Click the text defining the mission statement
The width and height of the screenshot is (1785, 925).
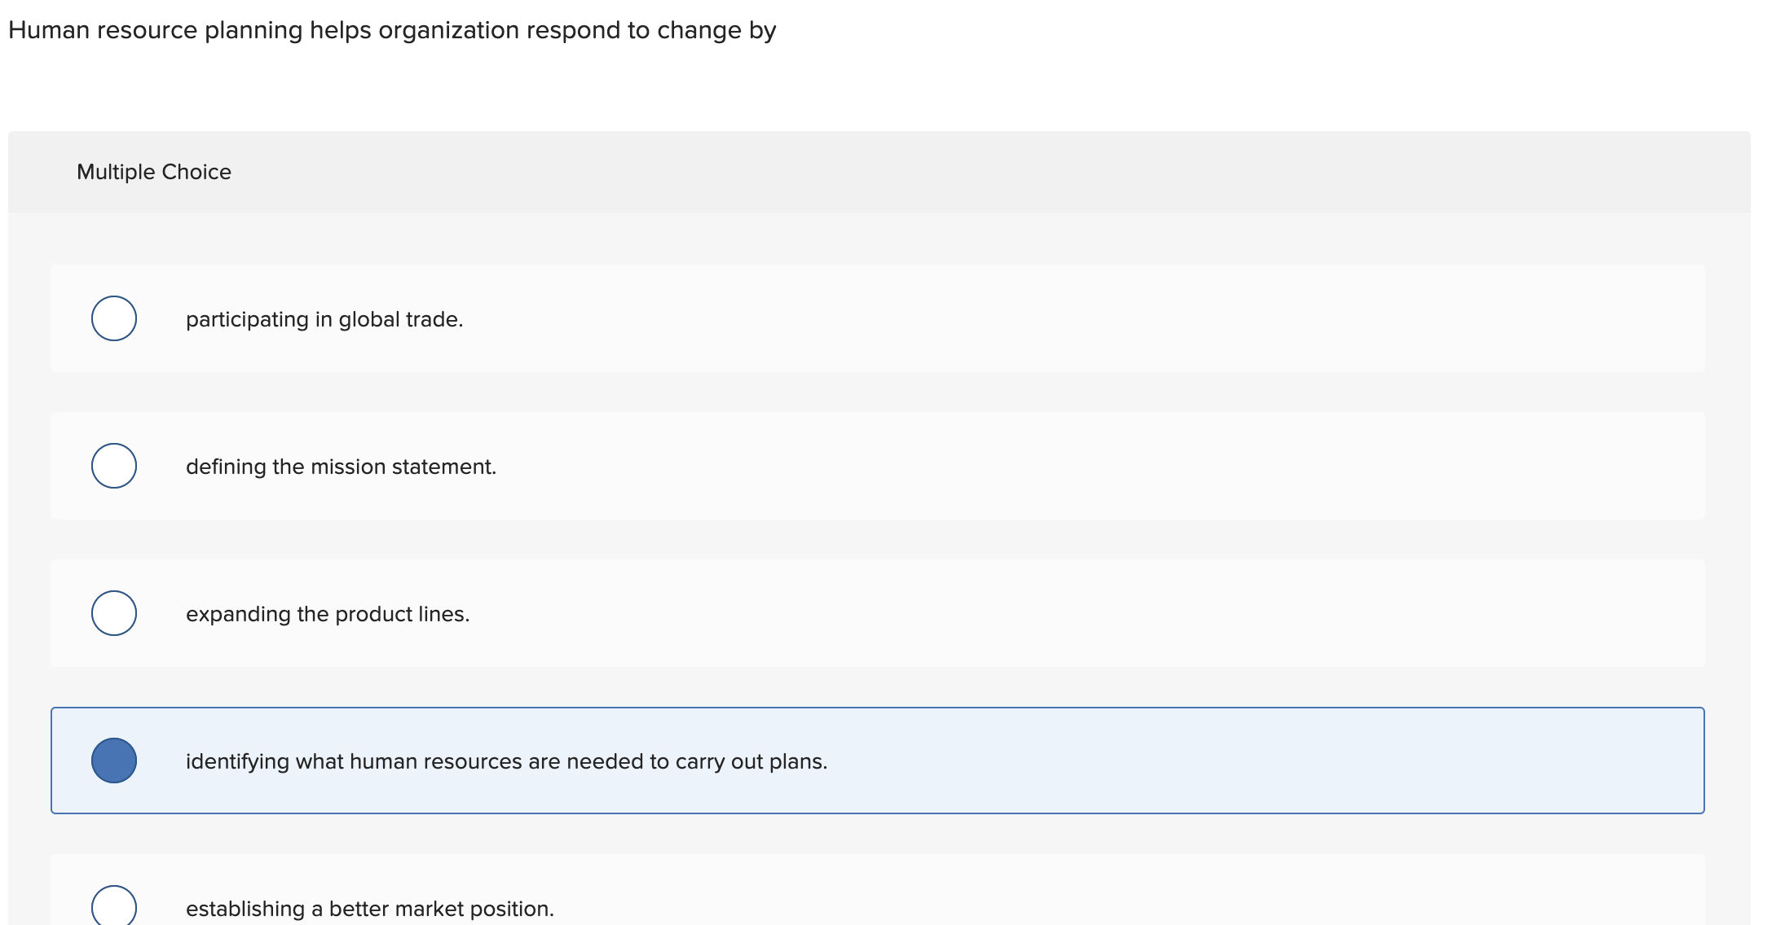342,467
